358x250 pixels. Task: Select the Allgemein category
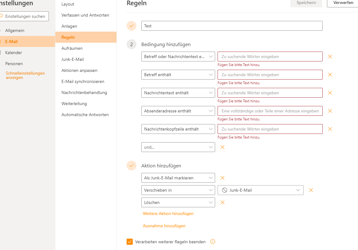click(x=27, y=31)
